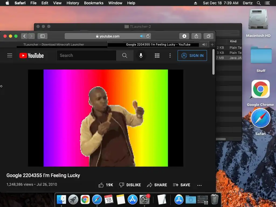The image size is (276, 207).
Task: Open YouTube settings three-dot menu
Action: (170, 56)
